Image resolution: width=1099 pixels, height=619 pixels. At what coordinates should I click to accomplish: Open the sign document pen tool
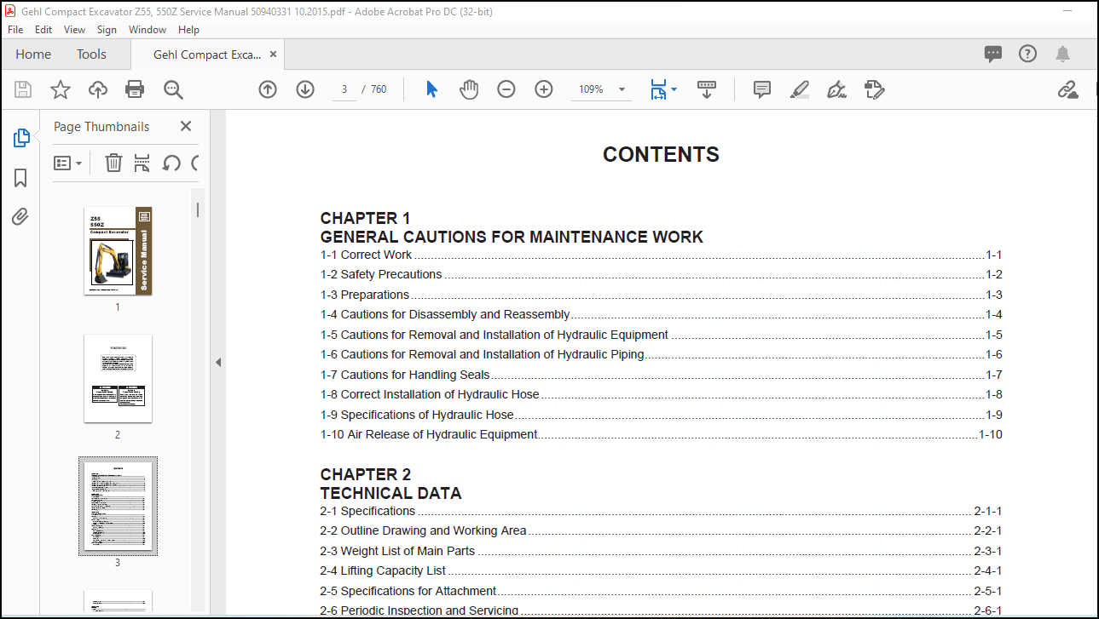[837, 89]
